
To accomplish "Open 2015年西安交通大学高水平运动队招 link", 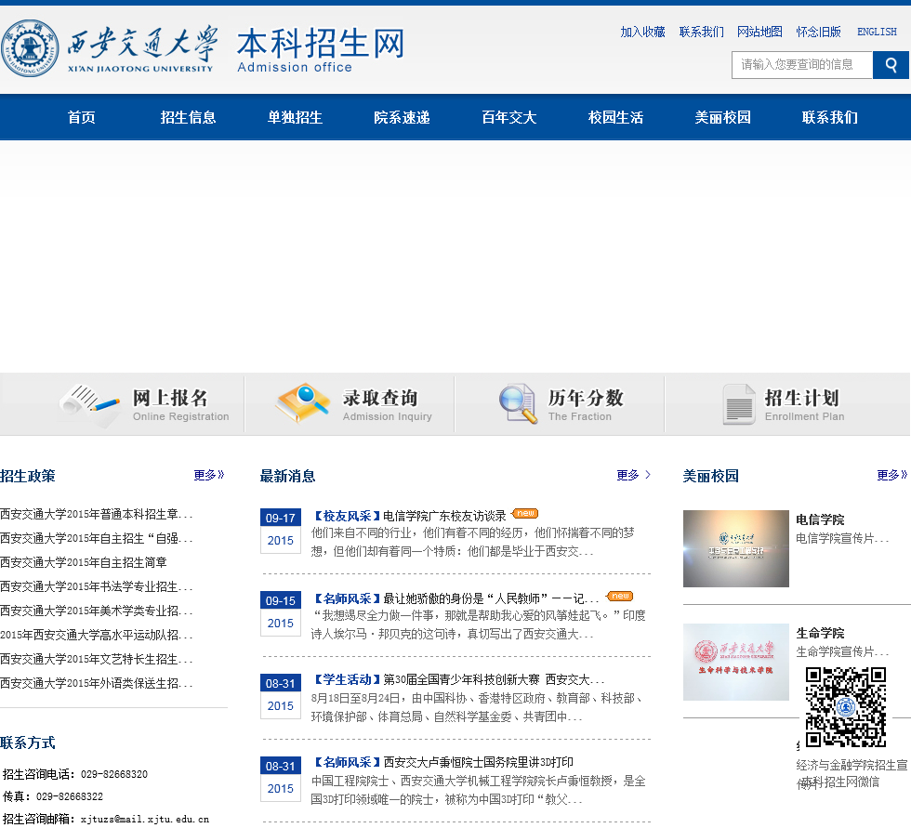I will pos(96,636).
